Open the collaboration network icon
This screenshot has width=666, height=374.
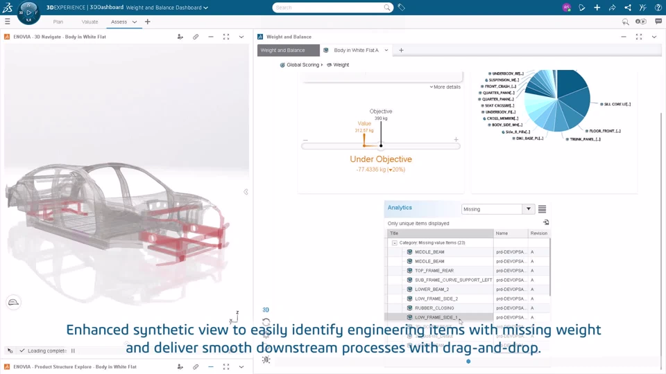pos(627,7)
